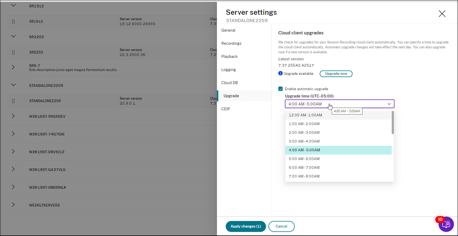Screen dimensions: 458x236
Task: Click the drag handle next to STANDALONE2209
Action: (13, 101)
